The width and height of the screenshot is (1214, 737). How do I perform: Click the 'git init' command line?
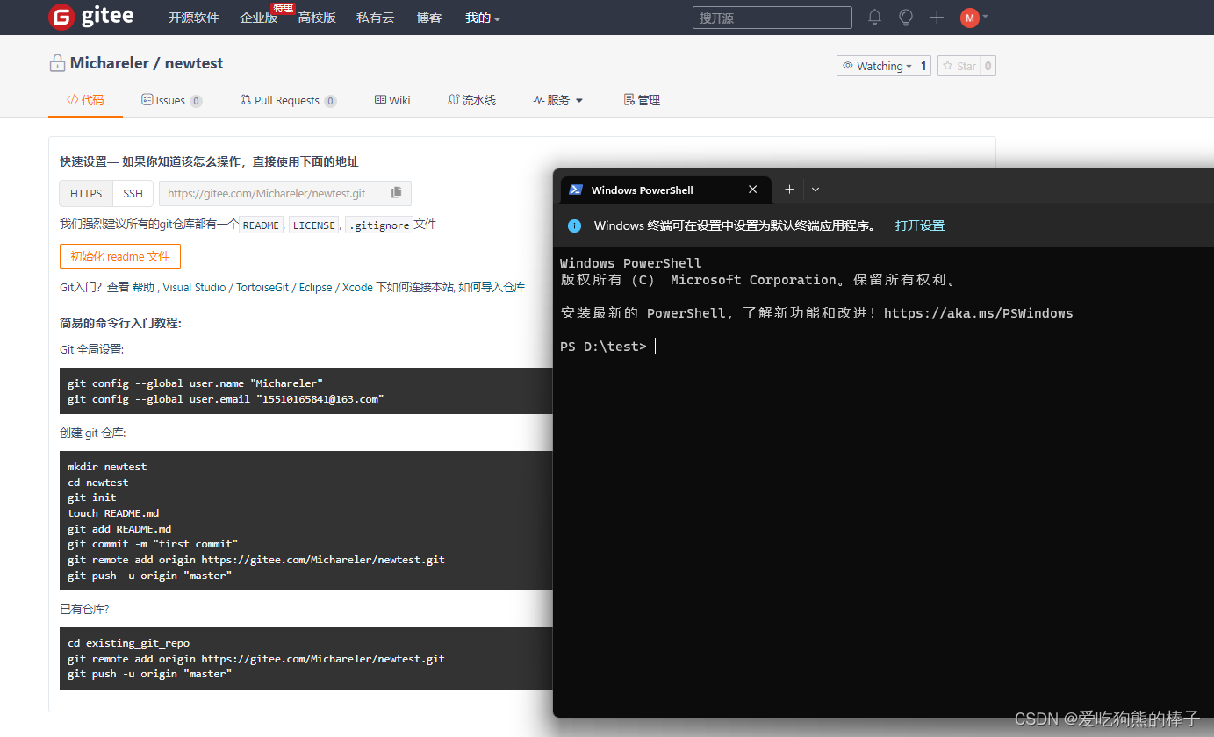tap(92, 497)
